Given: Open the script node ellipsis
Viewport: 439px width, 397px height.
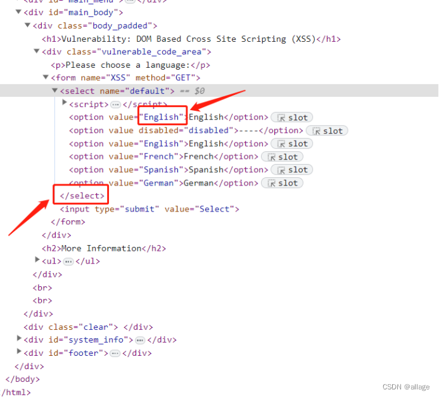Looking at the screenshot, I should pos(115,105).
